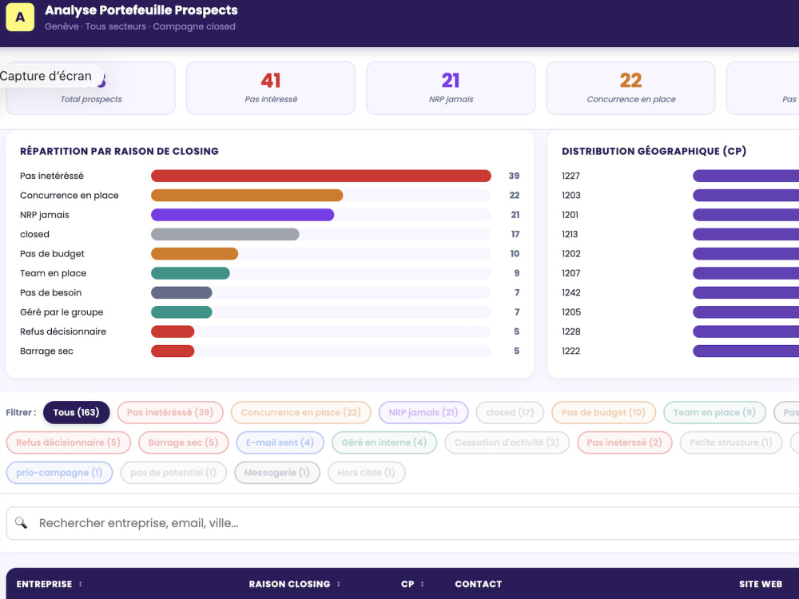Click the CONTACT column header
The image size is (799, 599).
point(479,585)
